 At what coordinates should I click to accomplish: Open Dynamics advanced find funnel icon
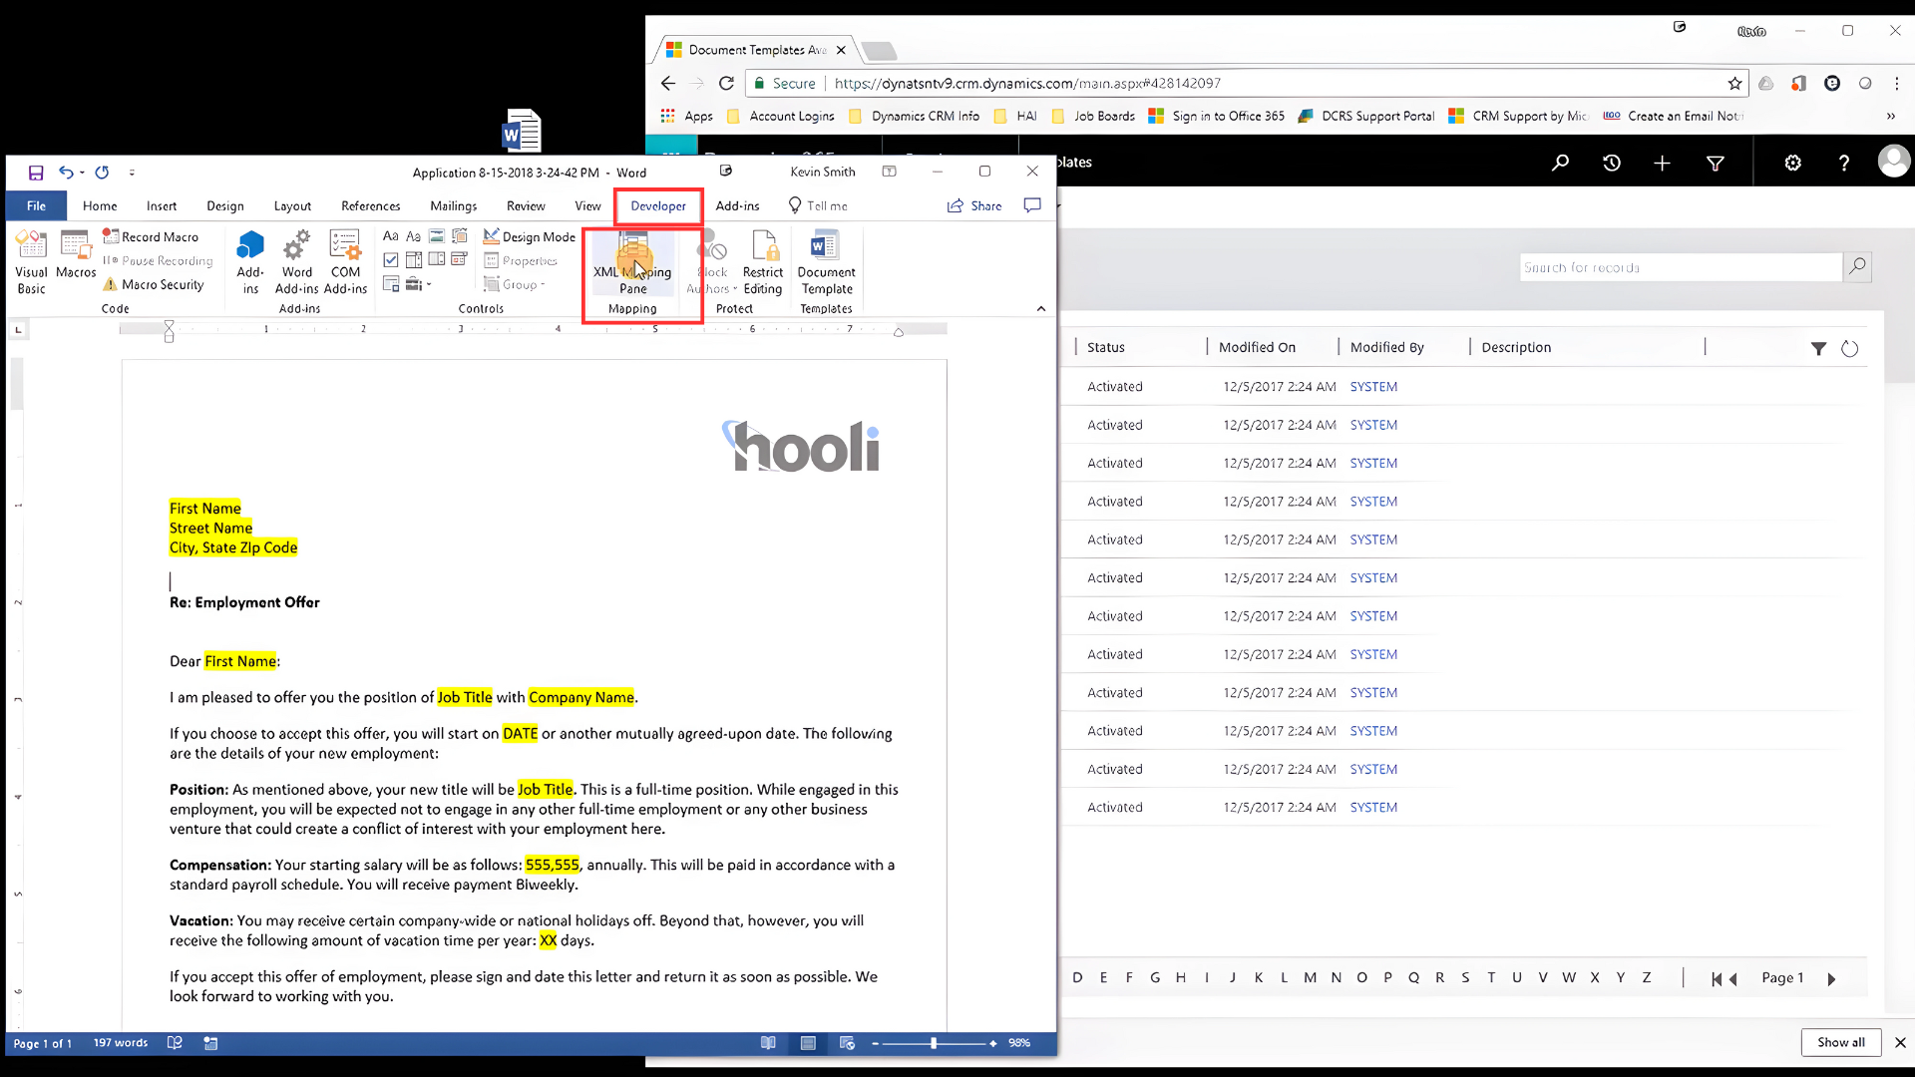(1716, 163)
